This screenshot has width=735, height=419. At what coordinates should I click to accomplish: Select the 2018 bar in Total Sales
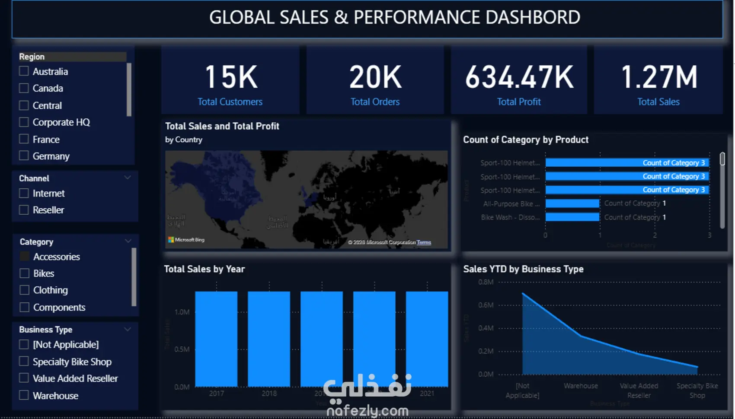(269, 339)
